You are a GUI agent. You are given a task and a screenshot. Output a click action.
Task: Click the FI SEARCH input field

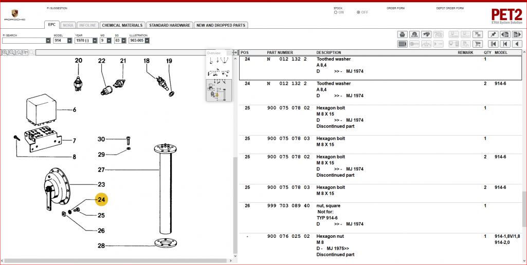coord(24,41)
